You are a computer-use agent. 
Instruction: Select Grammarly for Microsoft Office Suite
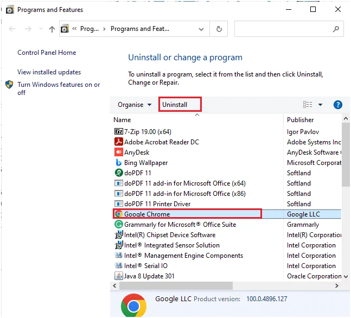click(180, 225)
